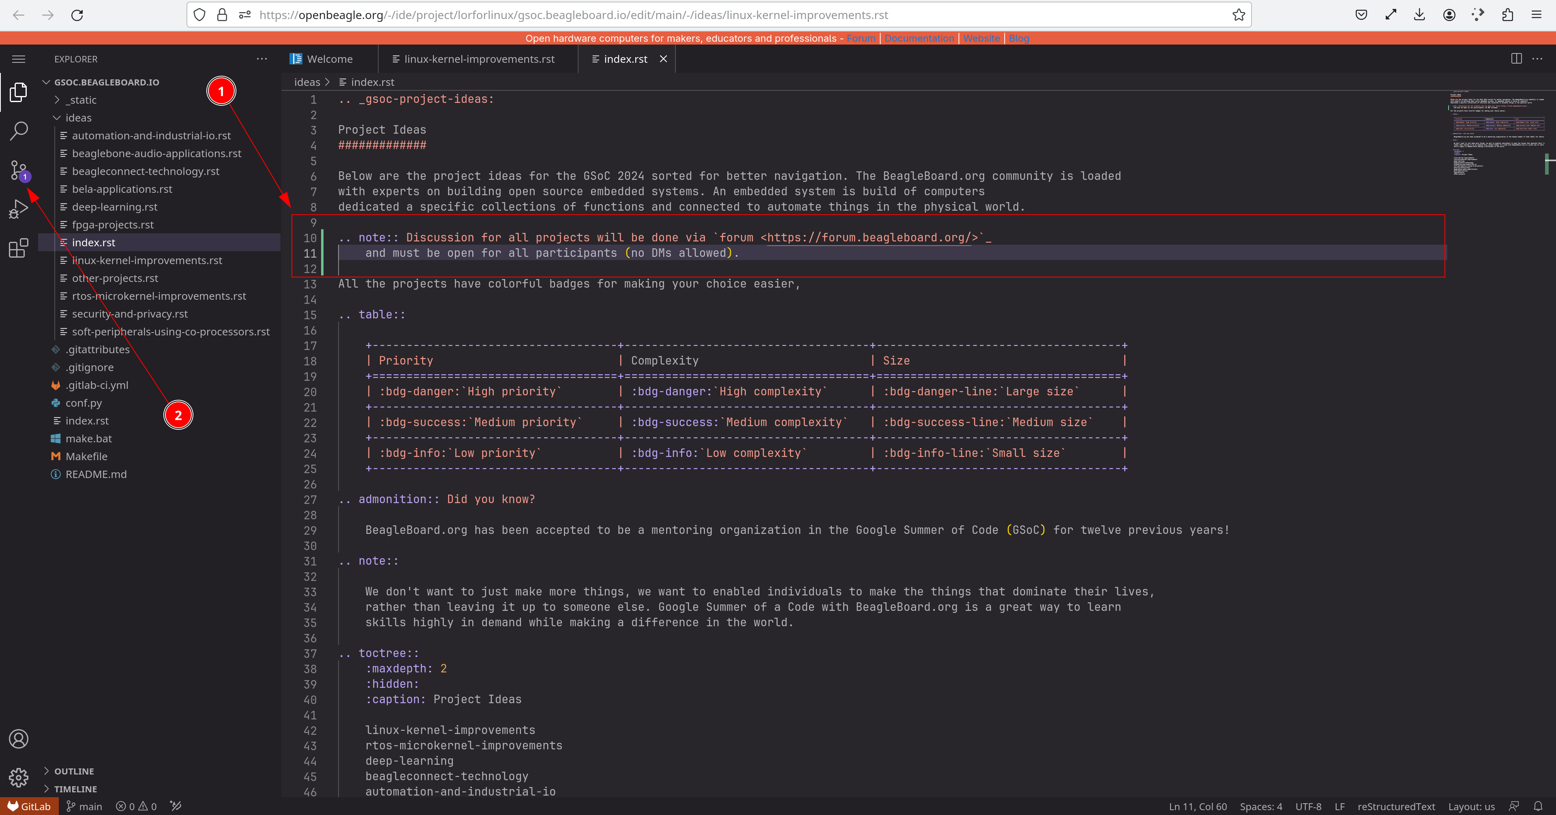1556x815 pixels.
Task: Open the Firefox account icon
Action: (1449, 15)
